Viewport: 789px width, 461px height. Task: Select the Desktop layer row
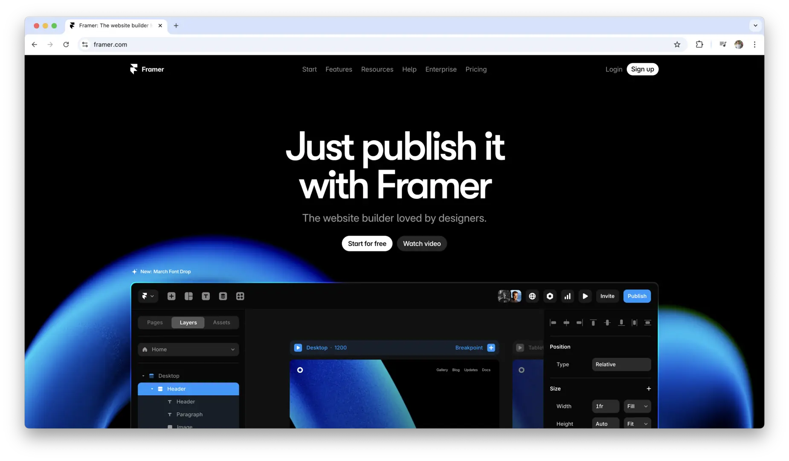pos(188,376)
